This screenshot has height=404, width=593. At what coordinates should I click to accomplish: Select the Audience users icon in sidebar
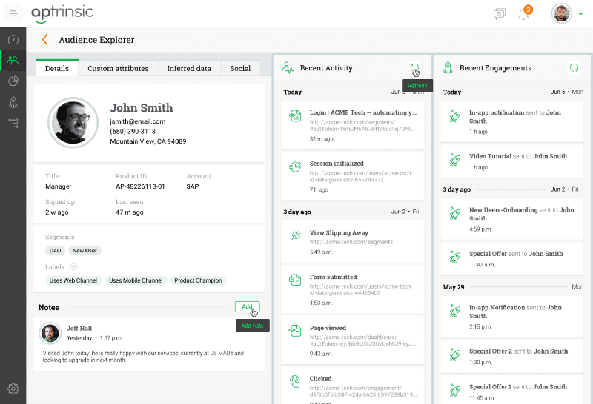click(13, 60)
